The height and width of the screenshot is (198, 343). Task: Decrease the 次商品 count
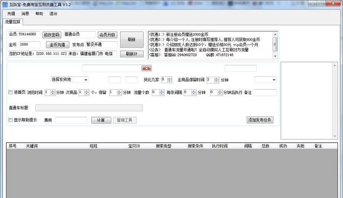coord(87,94)
